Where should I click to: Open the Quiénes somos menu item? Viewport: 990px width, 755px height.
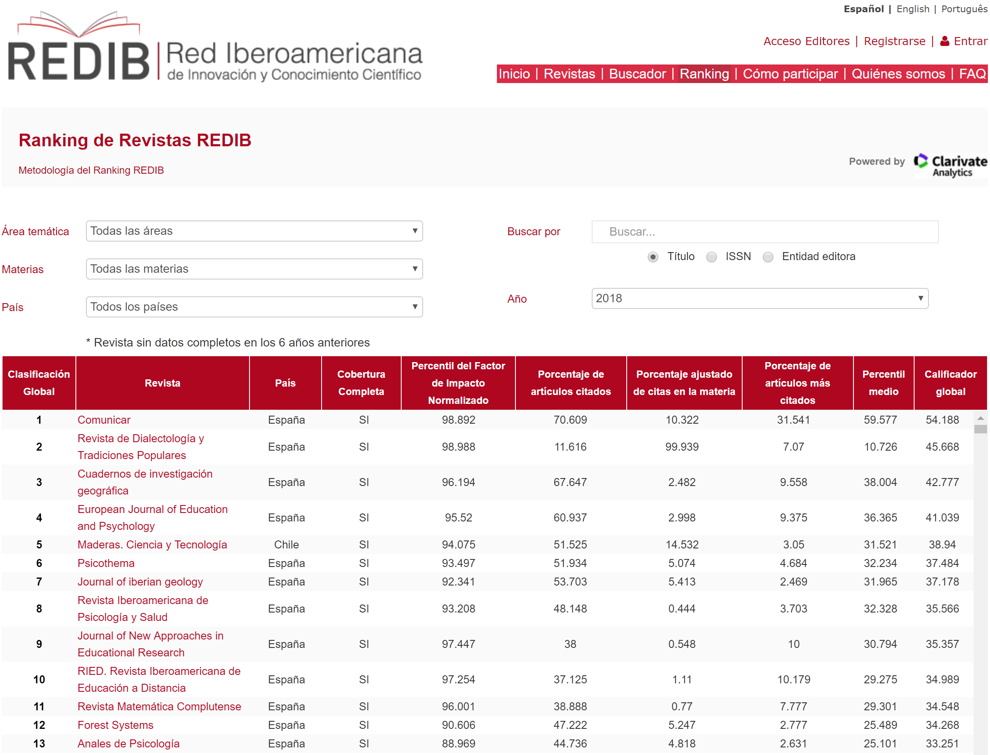[x=898, y=74]
